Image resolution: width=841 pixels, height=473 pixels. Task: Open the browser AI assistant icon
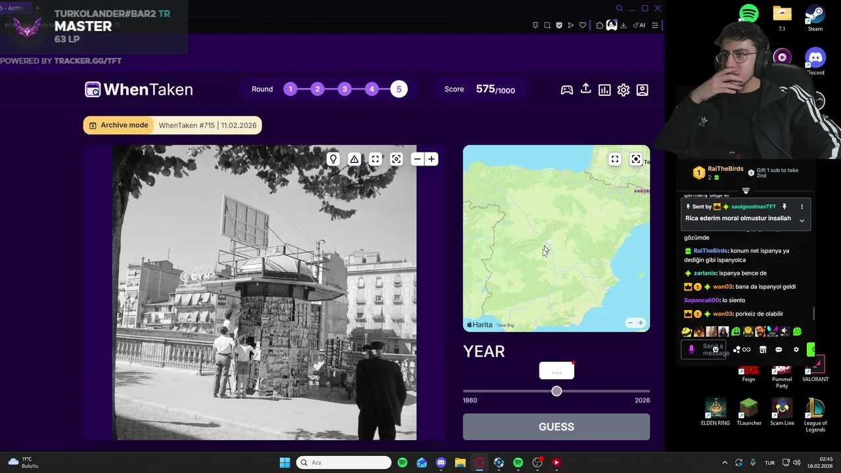click(x=639, y=25)
